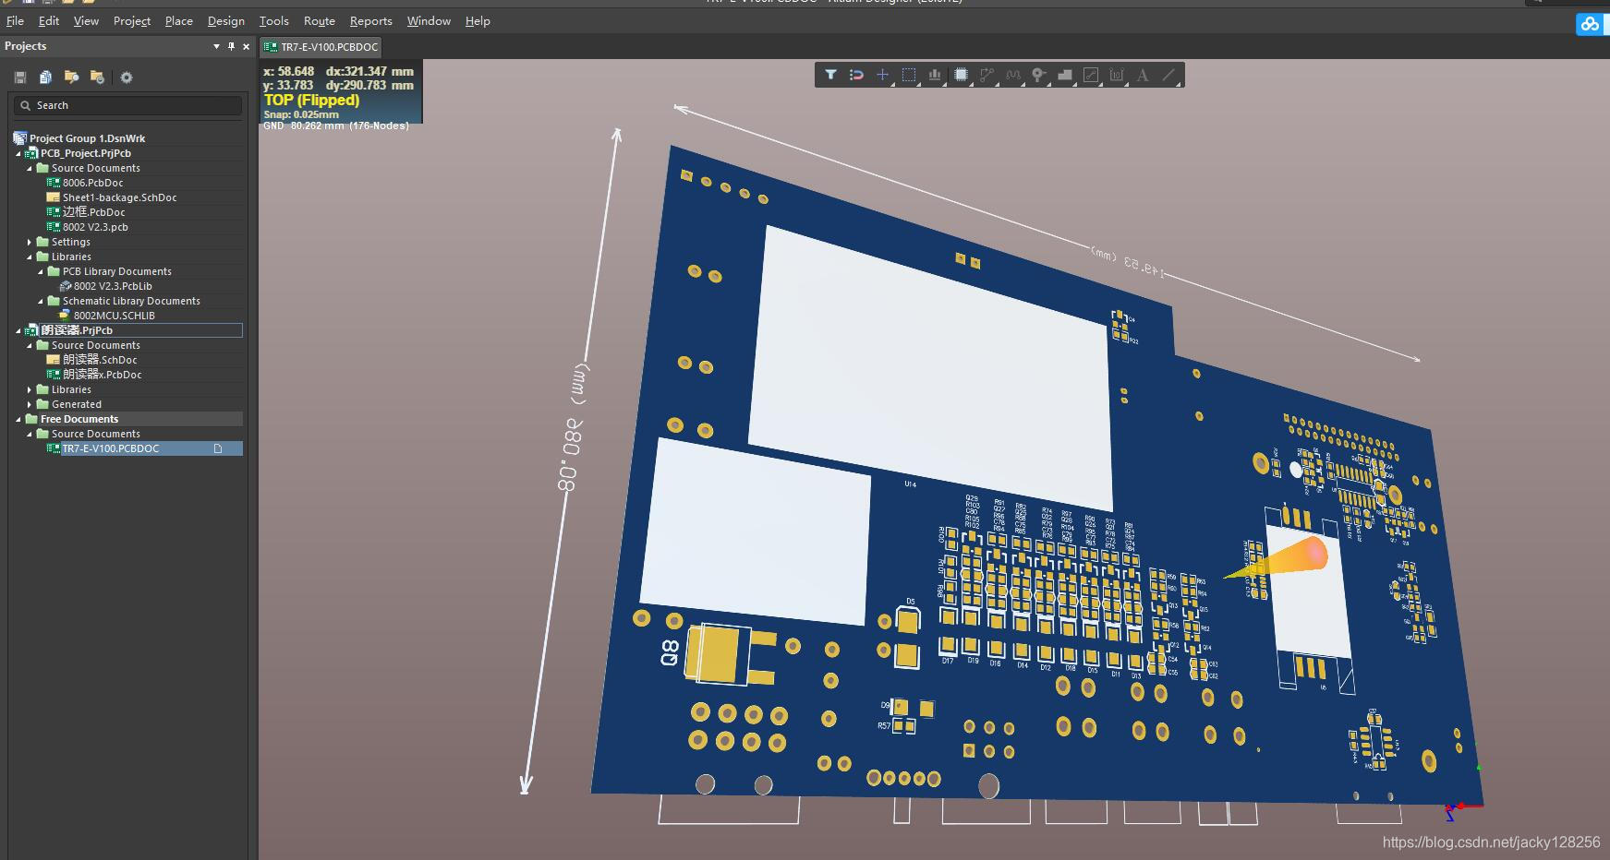Open the Place menu
Viewport: 1610px width, 860px height.
[179, 20]
